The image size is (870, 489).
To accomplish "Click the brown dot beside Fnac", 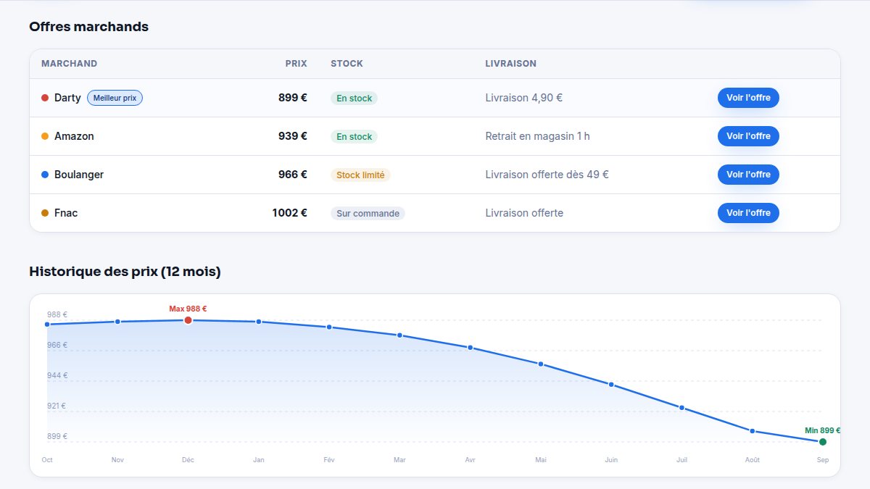I will tap(45, 213).
